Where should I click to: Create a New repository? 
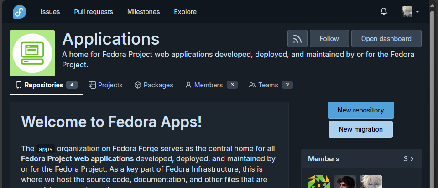pyautogui.click(x=360, y=110)
